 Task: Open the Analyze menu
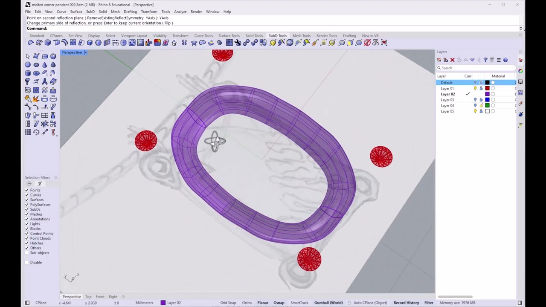180,12
